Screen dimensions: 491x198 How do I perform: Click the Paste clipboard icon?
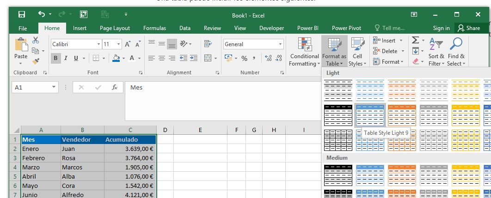coord(21,44)
